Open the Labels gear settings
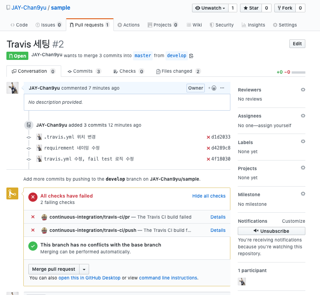This screenshot has width=320, height=295. pos(303,141)
